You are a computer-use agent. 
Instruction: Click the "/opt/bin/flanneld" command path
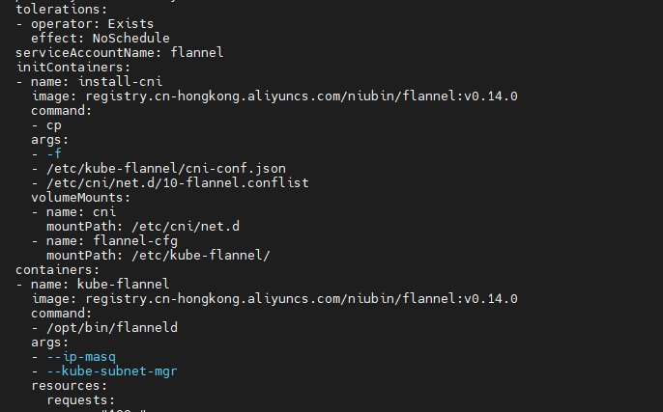(112, 327)
